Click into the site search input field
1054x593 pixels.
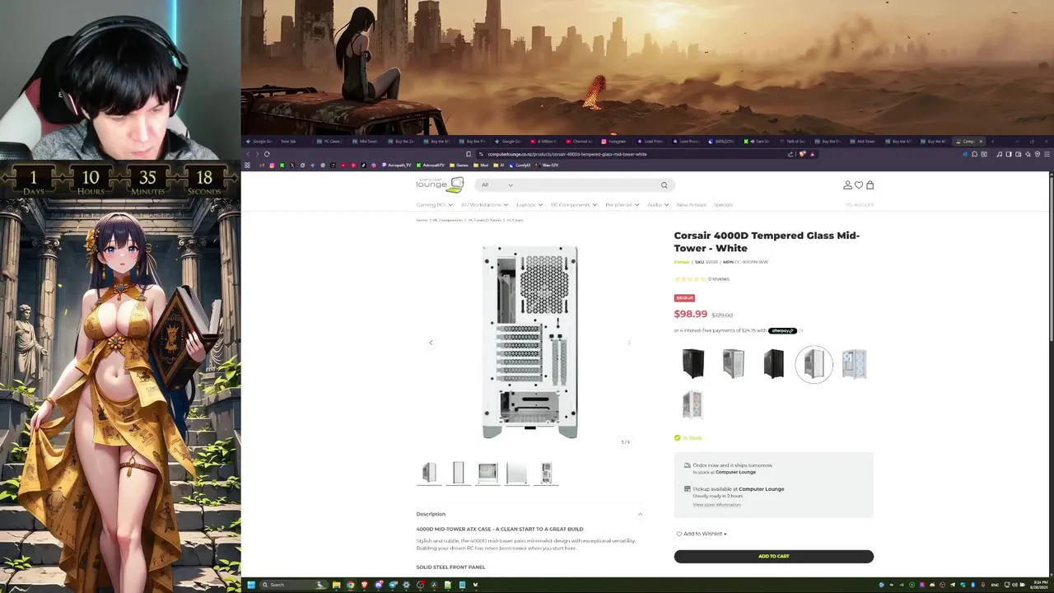(586, 185)
